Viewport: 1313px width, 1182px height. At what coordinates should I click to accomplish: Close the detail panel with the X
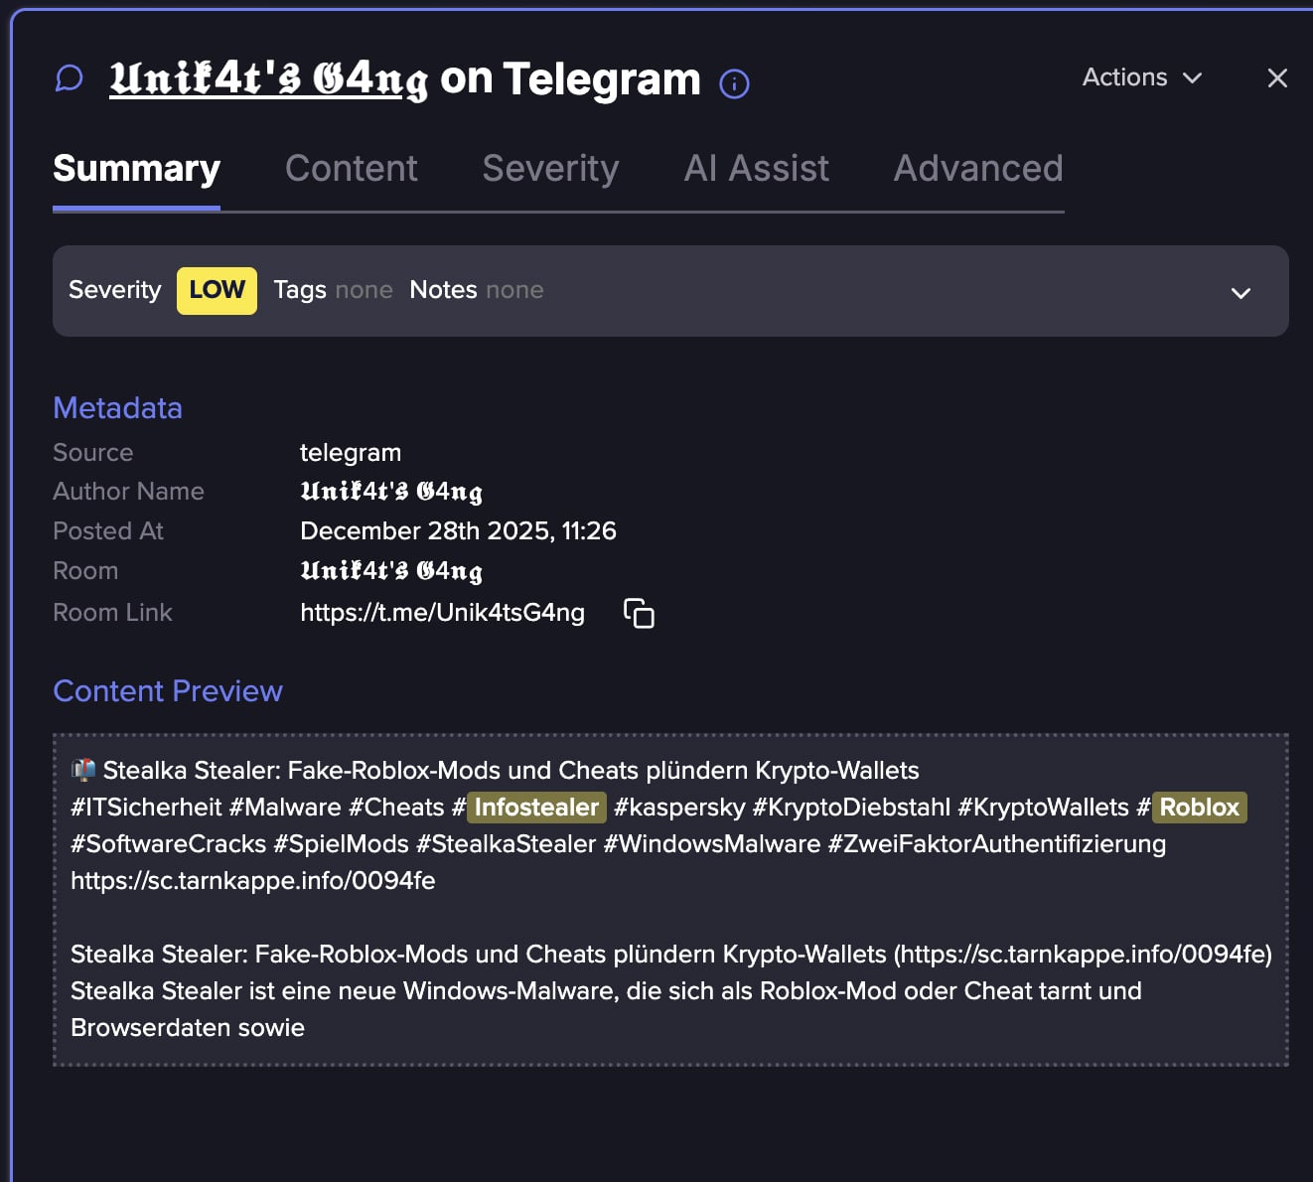(1277, 78)
